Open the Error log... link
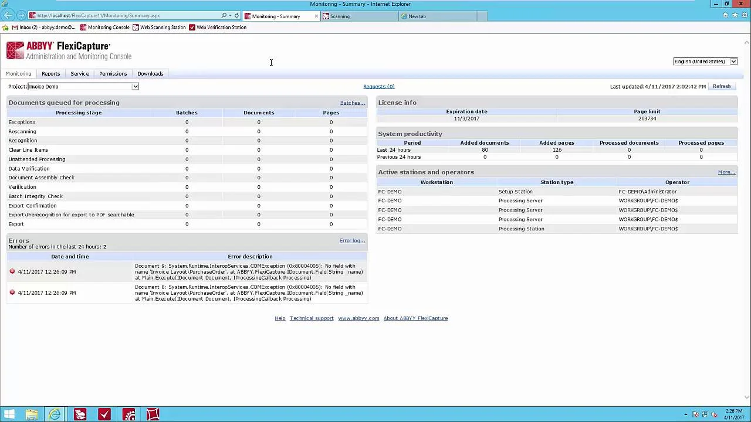The height and width of the screenshot is (422, 751). click(x=352, y=241)
